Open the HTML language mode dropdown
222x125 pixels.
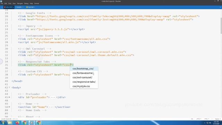pyautogui.click(x=207, y=119)
